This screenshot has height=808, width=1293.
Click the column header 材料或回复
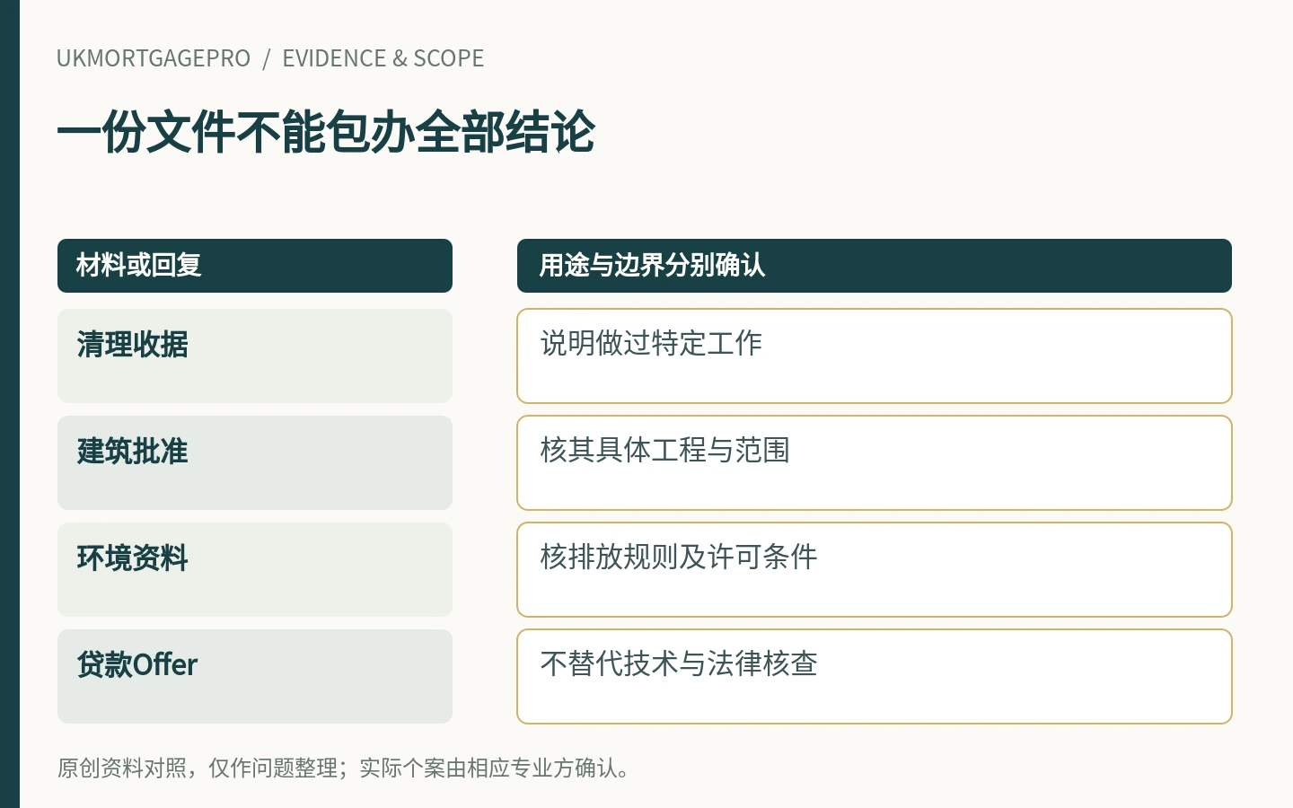coord(255,266)
